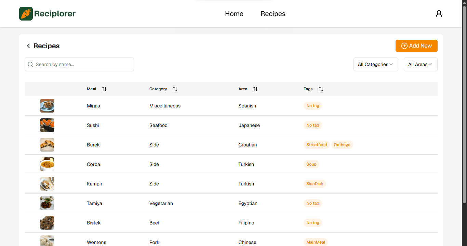Sort the Category column using its sort icon
467x246 pixels.
pyautogui.click(x=175, y=89)
